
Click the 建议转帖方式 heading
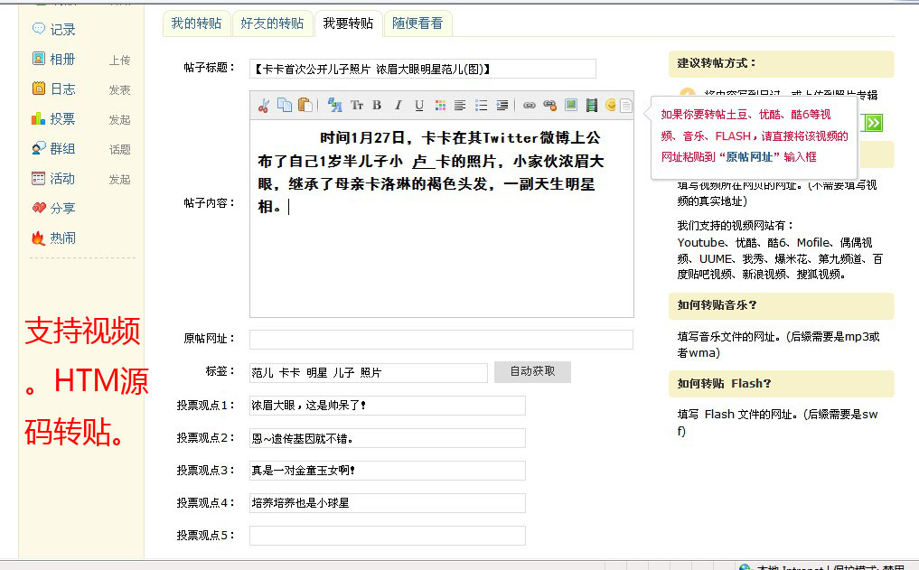(717, 63)
